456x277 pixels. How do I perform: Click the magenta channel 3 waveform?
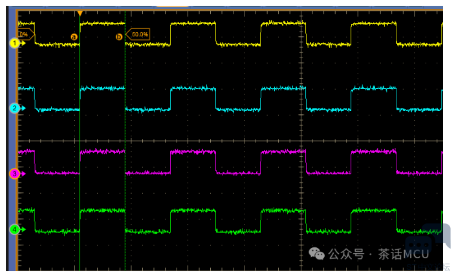coord(193,152)
